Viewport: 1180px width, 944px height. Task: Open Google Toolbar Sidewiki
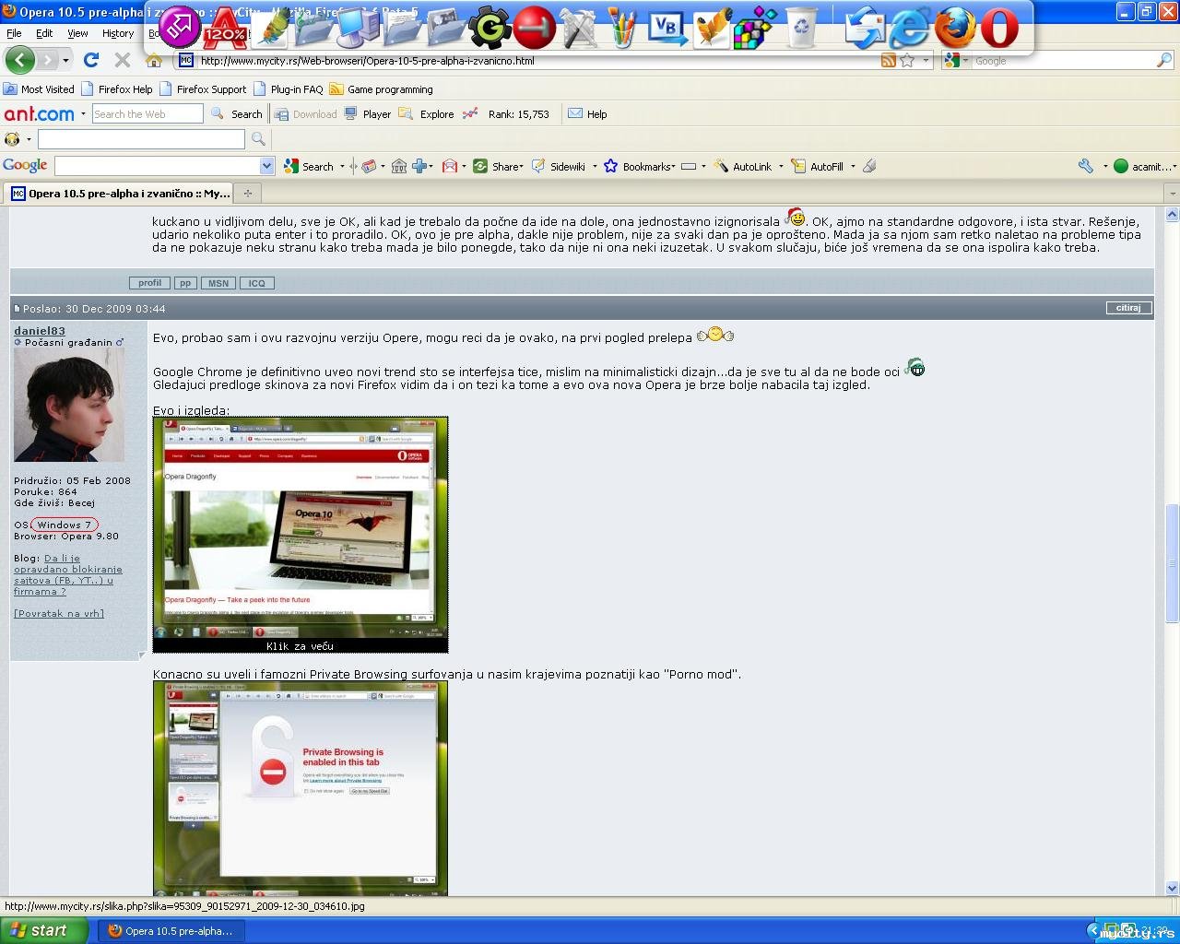[x=559, y=166]
